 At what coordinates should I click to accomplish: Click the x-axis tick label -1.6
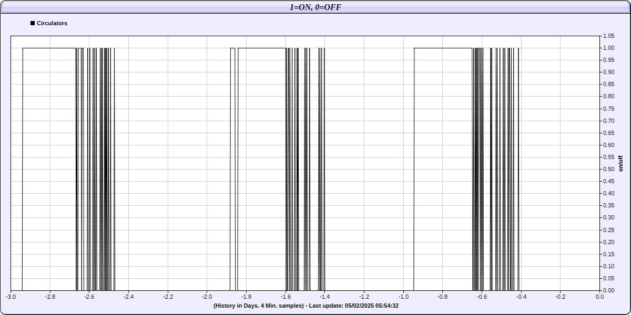click(x=286, y=297)
